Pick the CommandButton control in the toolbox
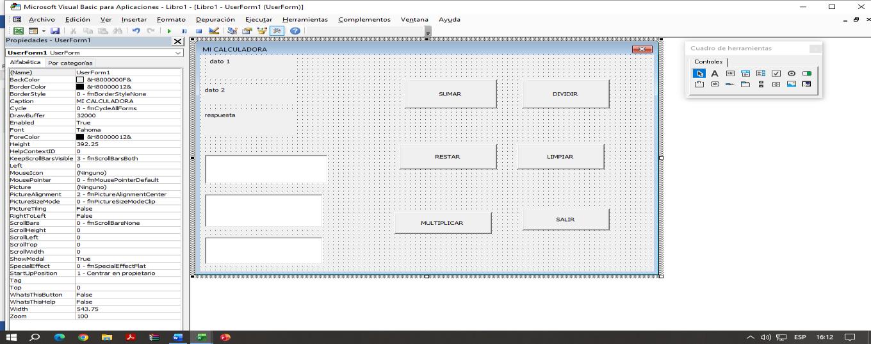Screen dimensions: 871x344 (x=715, y=84)
